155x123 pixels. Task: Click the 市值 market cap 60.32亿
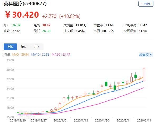[108, 31]
